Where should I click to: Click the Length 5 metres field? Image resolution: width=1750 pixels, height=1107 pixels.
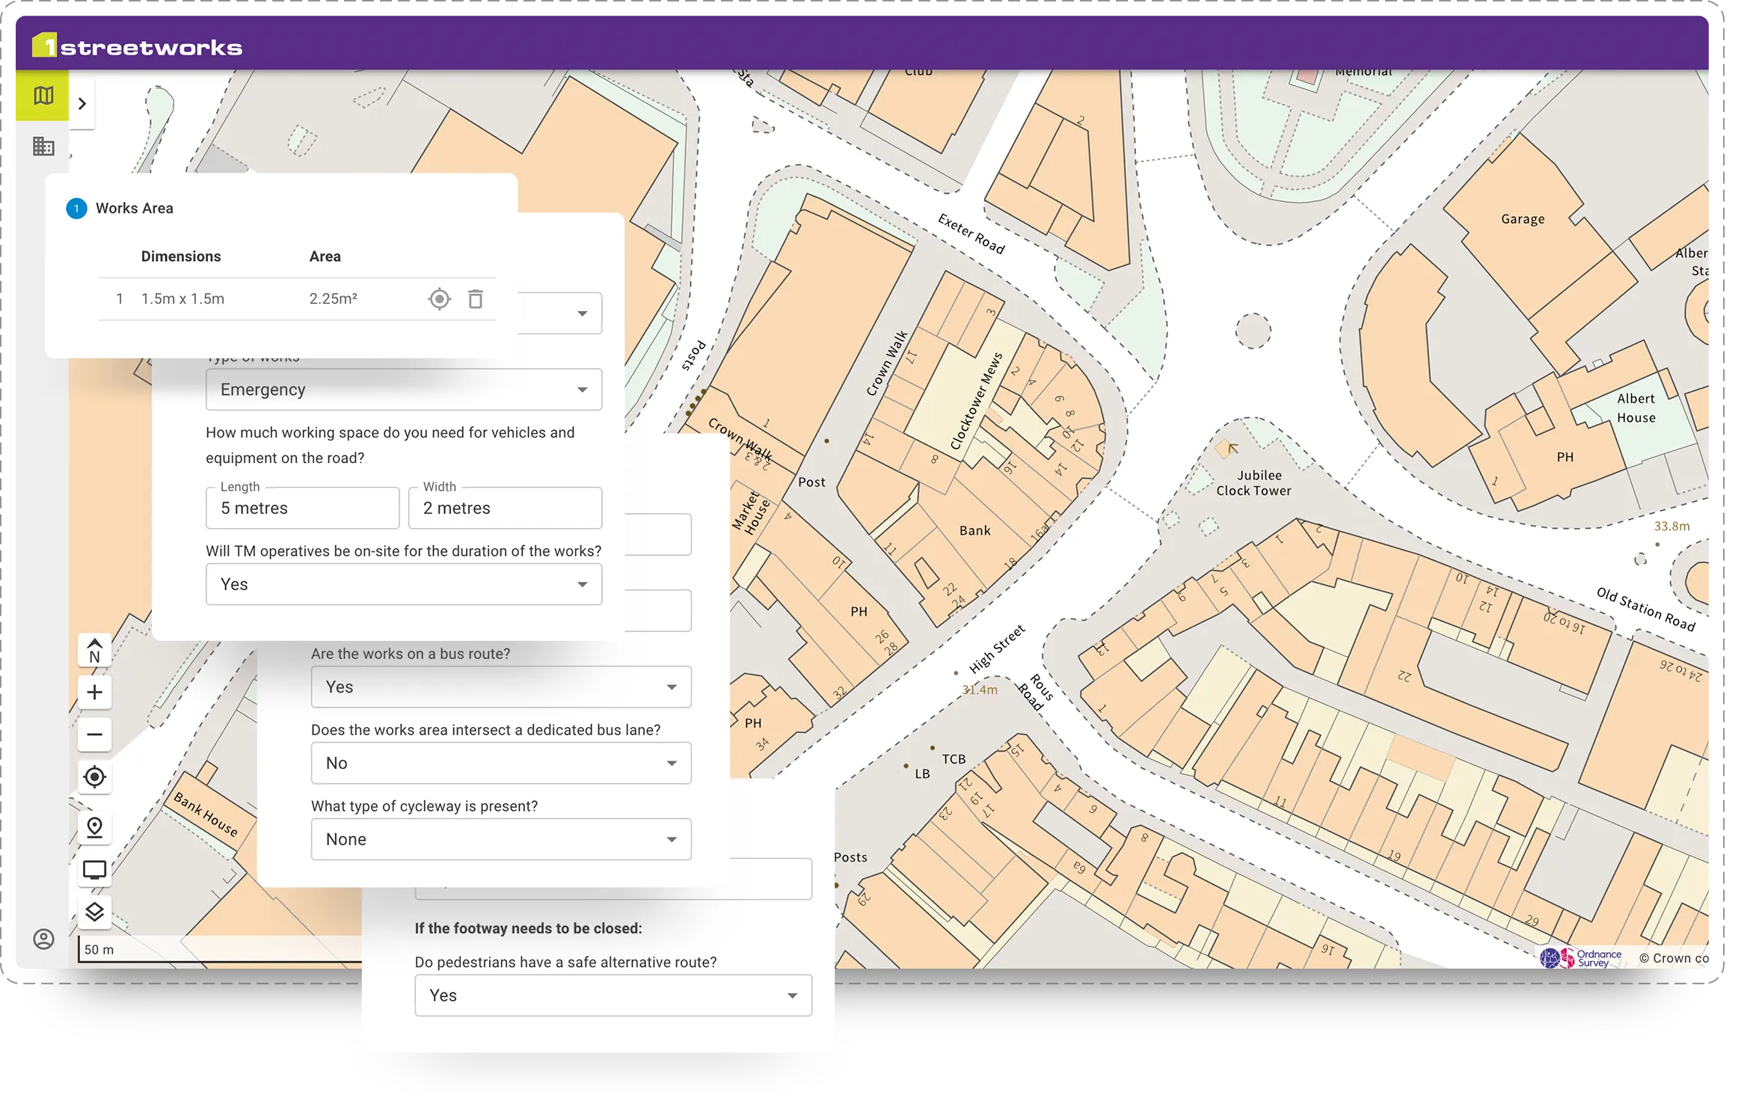tap(303, 508)
